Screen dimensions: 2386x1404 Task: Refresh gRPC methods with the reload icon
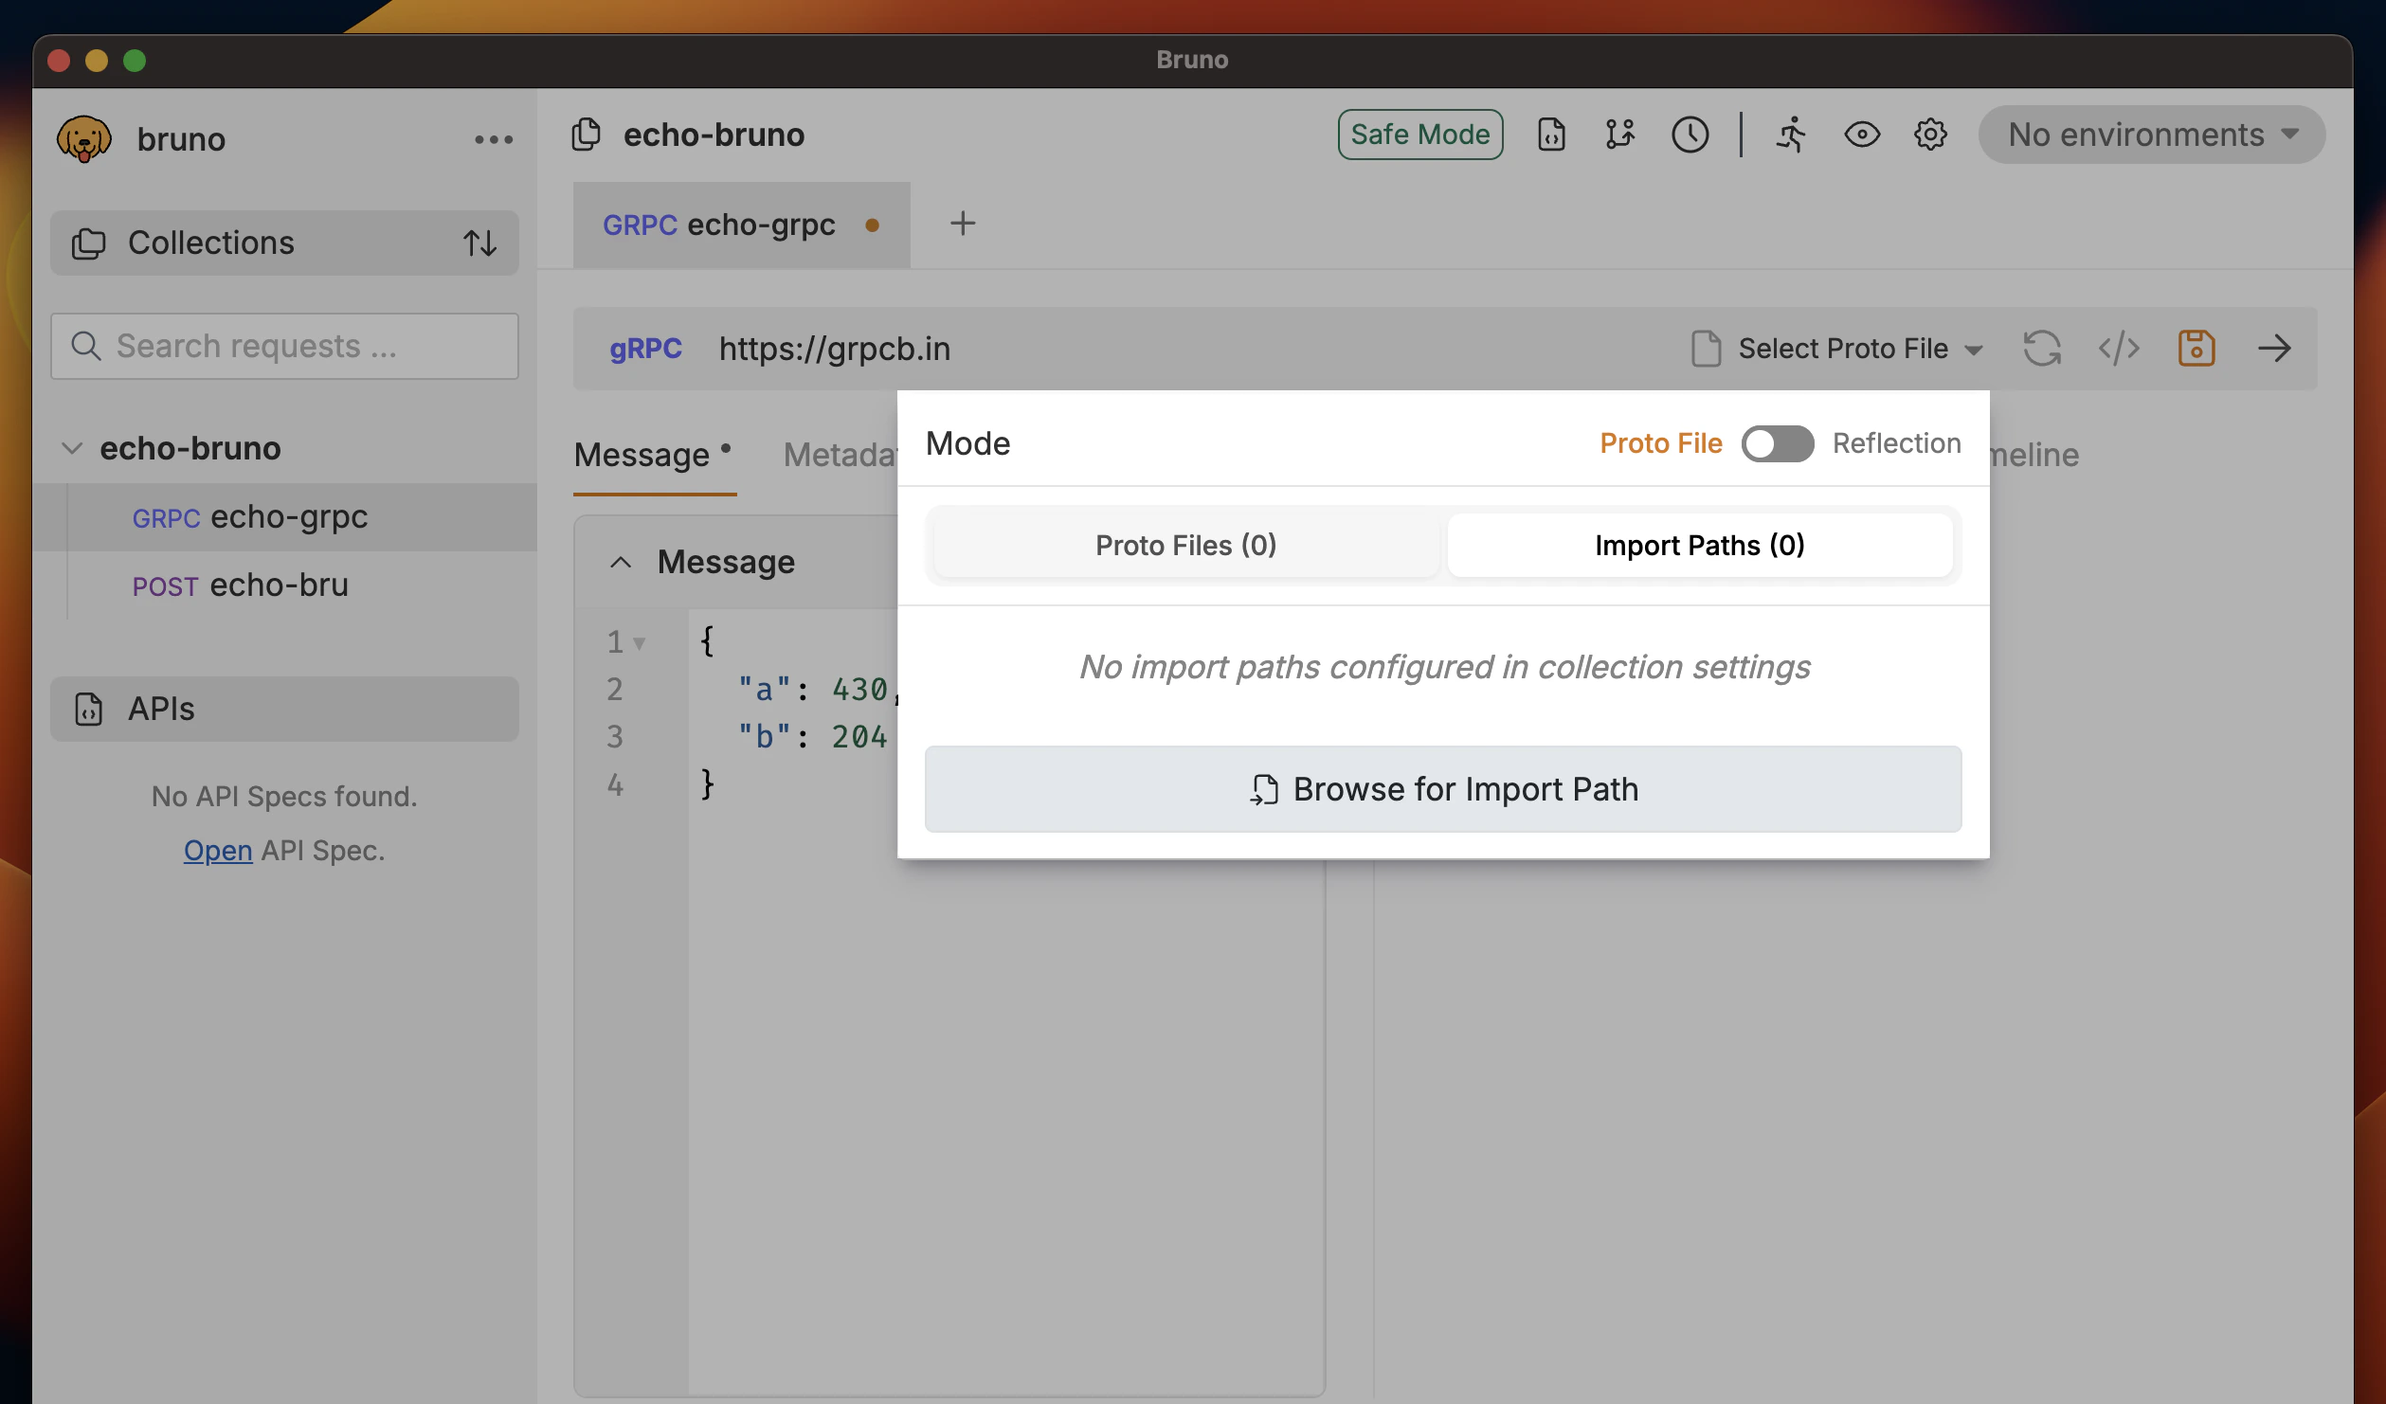click(x=2043, y=349)
